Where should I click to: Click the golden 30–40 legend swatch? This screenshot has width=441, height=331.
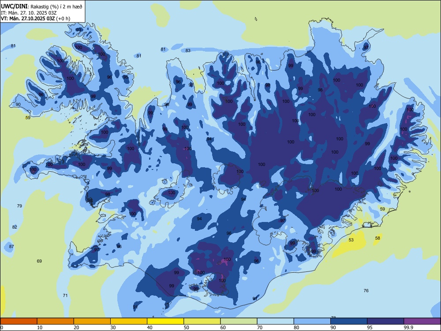(x=129, y=321)
